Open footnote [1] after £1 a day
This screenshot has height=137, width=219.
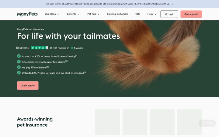click(x=76, y=56)
